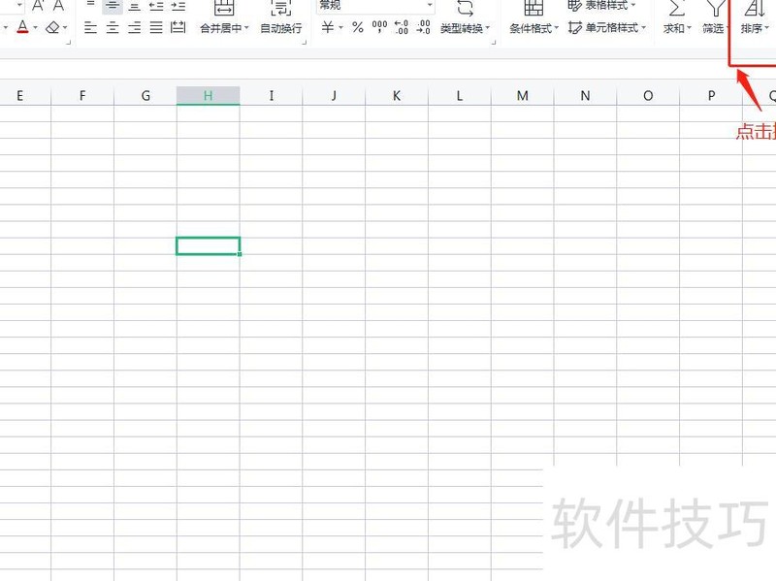Increase indent icon
The width and height of the screenshot is (776, 581).
[178, 6]
